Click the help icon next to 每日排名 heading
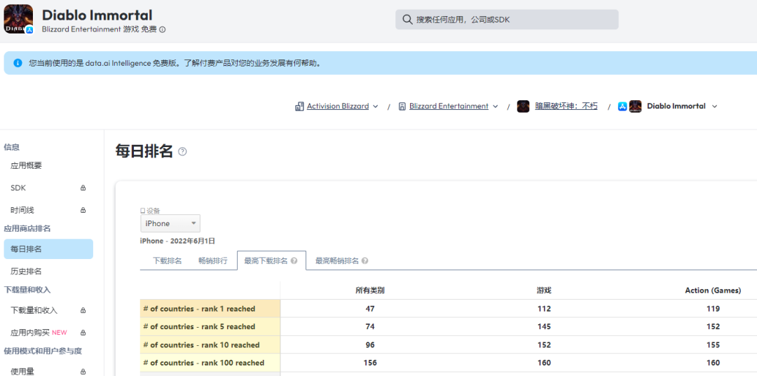Screen dimensions: 757x376 [x=182, y=151]
